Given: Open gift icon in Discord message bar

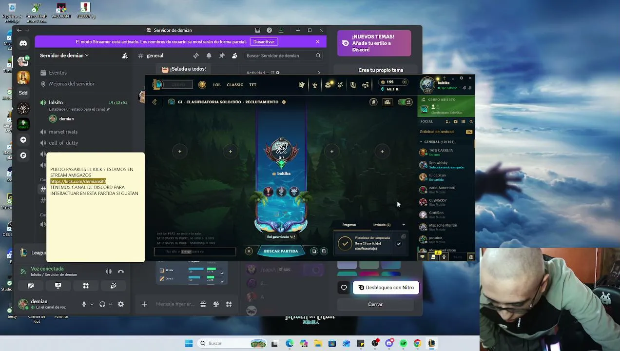Looking at the screenshot, I should (203, 304).
